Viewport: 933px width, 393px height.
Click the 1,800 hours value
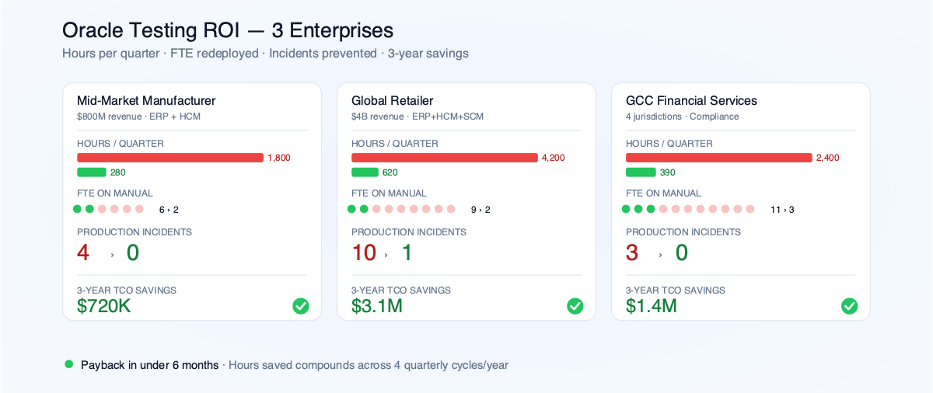click(x=279, y=158)
